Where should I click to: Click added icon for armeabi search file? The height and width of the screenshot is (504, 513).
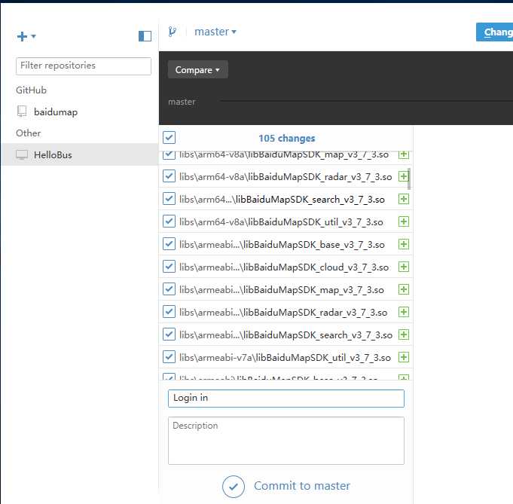click(404, 334)
